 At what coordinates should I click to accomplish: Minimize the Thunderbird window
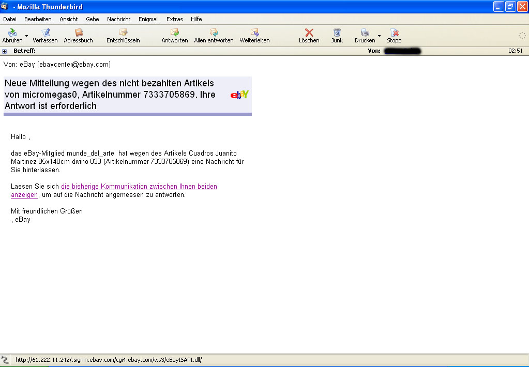click(x=498, y=6)
